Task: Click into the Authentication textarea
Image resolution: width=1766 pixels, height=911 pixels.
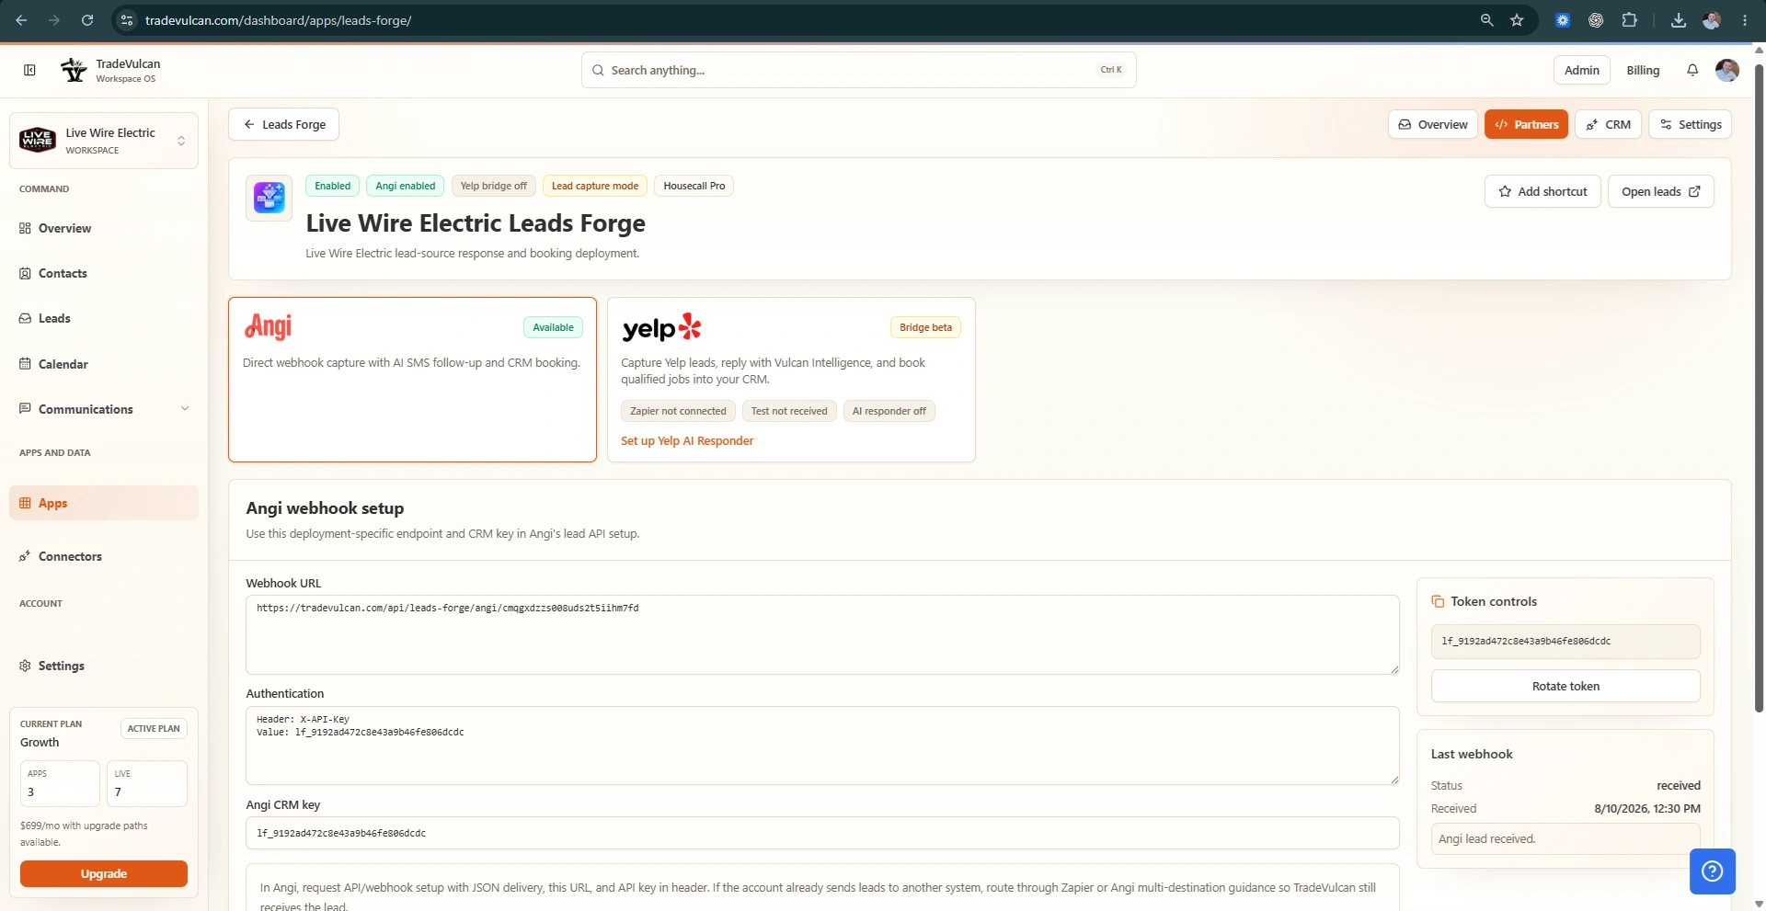Action: click(822, 746)
